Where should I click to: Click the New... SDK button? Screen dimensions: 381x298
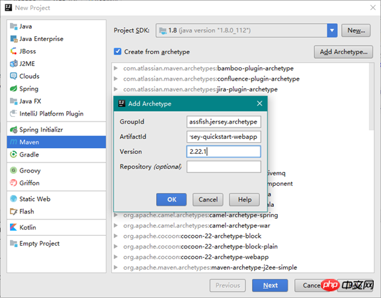(356, 30)
